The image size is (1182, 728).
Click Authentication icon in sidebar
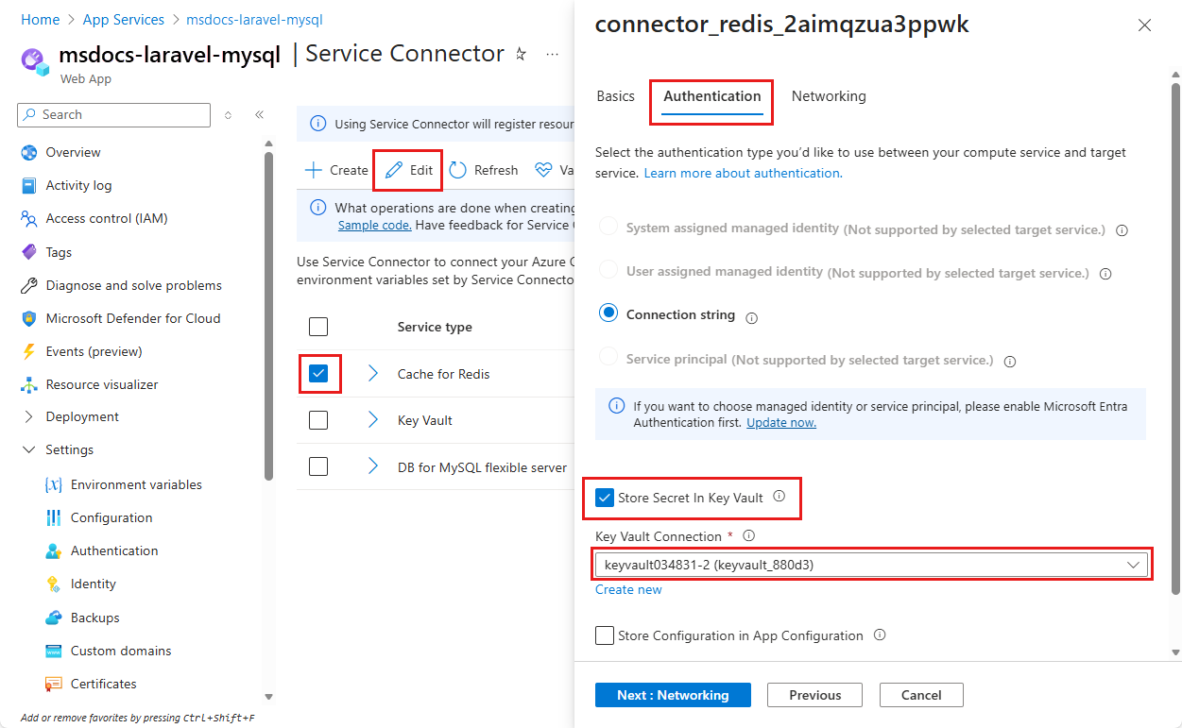tap(53, 550)
